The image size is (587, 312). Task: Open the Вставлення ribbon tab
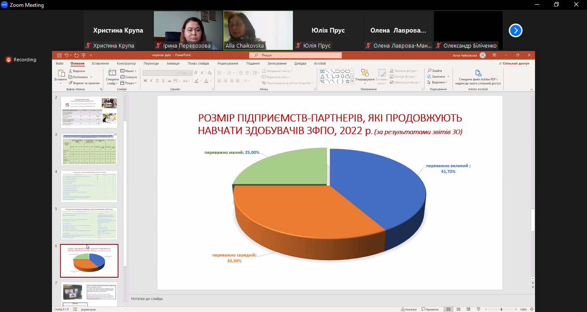(x=100, y=63)
